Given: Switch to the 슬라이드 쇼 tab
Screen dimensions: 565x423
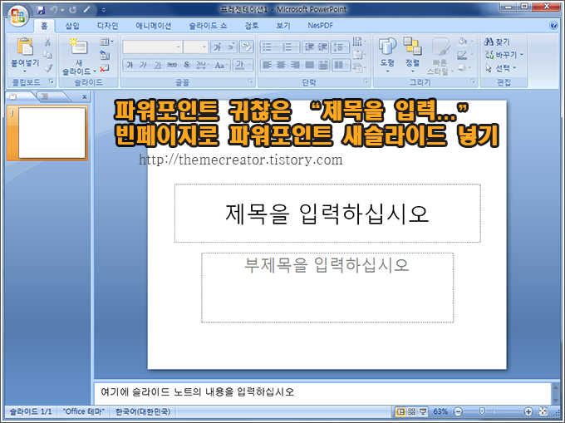Looking at the screenshot, I should 208,26.
